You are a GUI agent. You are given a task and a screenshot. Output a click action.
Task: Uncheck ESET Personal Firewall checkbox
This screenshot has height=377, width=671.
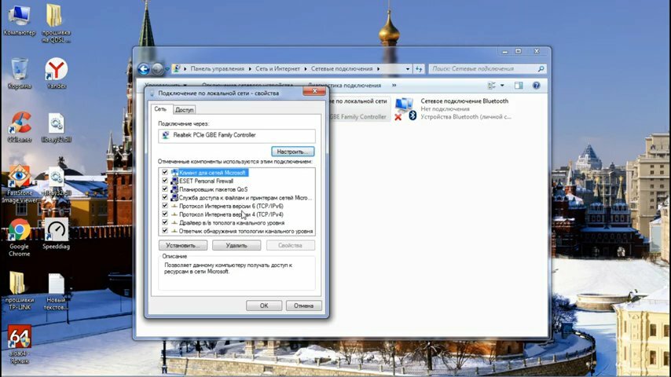pyautogui.click(x=165, y=181)
